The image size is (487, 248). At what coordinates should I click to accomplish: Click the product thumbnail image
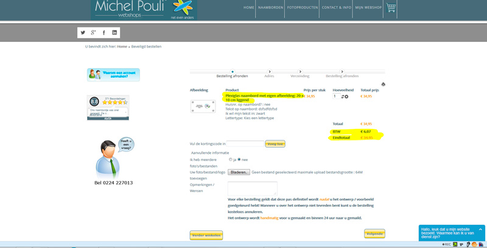click(203, 106)
